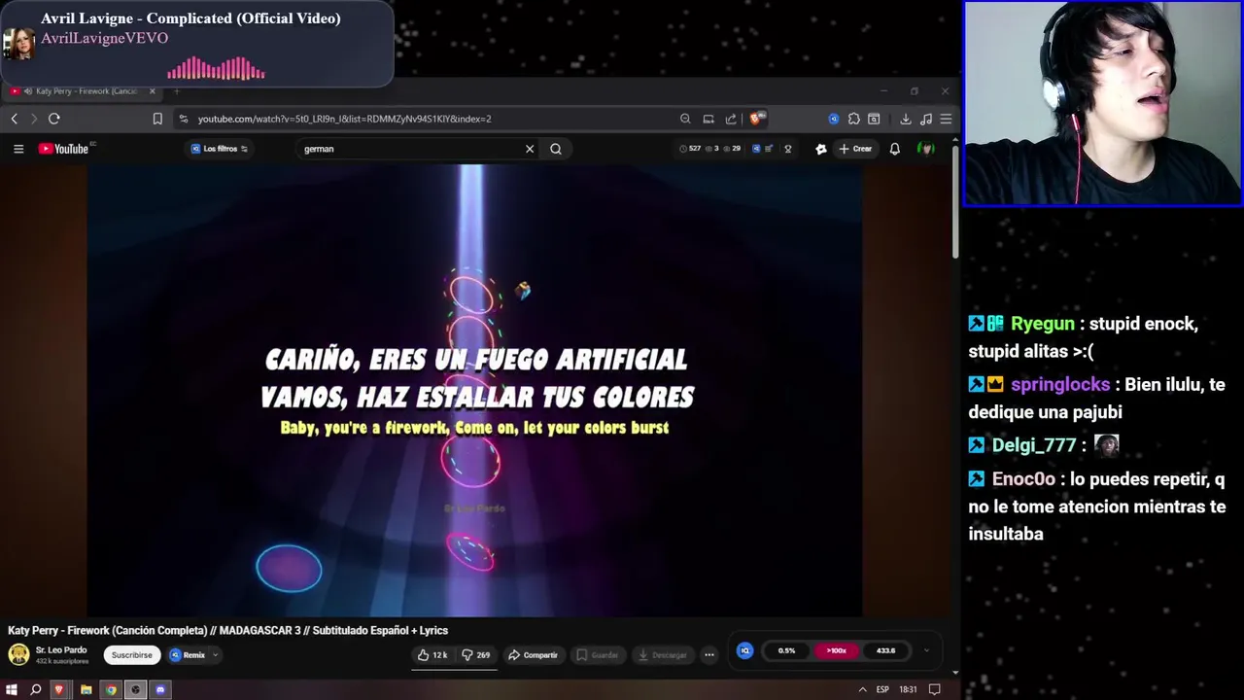Open the YouTube guide menu icon

click(x=18, y=149)
